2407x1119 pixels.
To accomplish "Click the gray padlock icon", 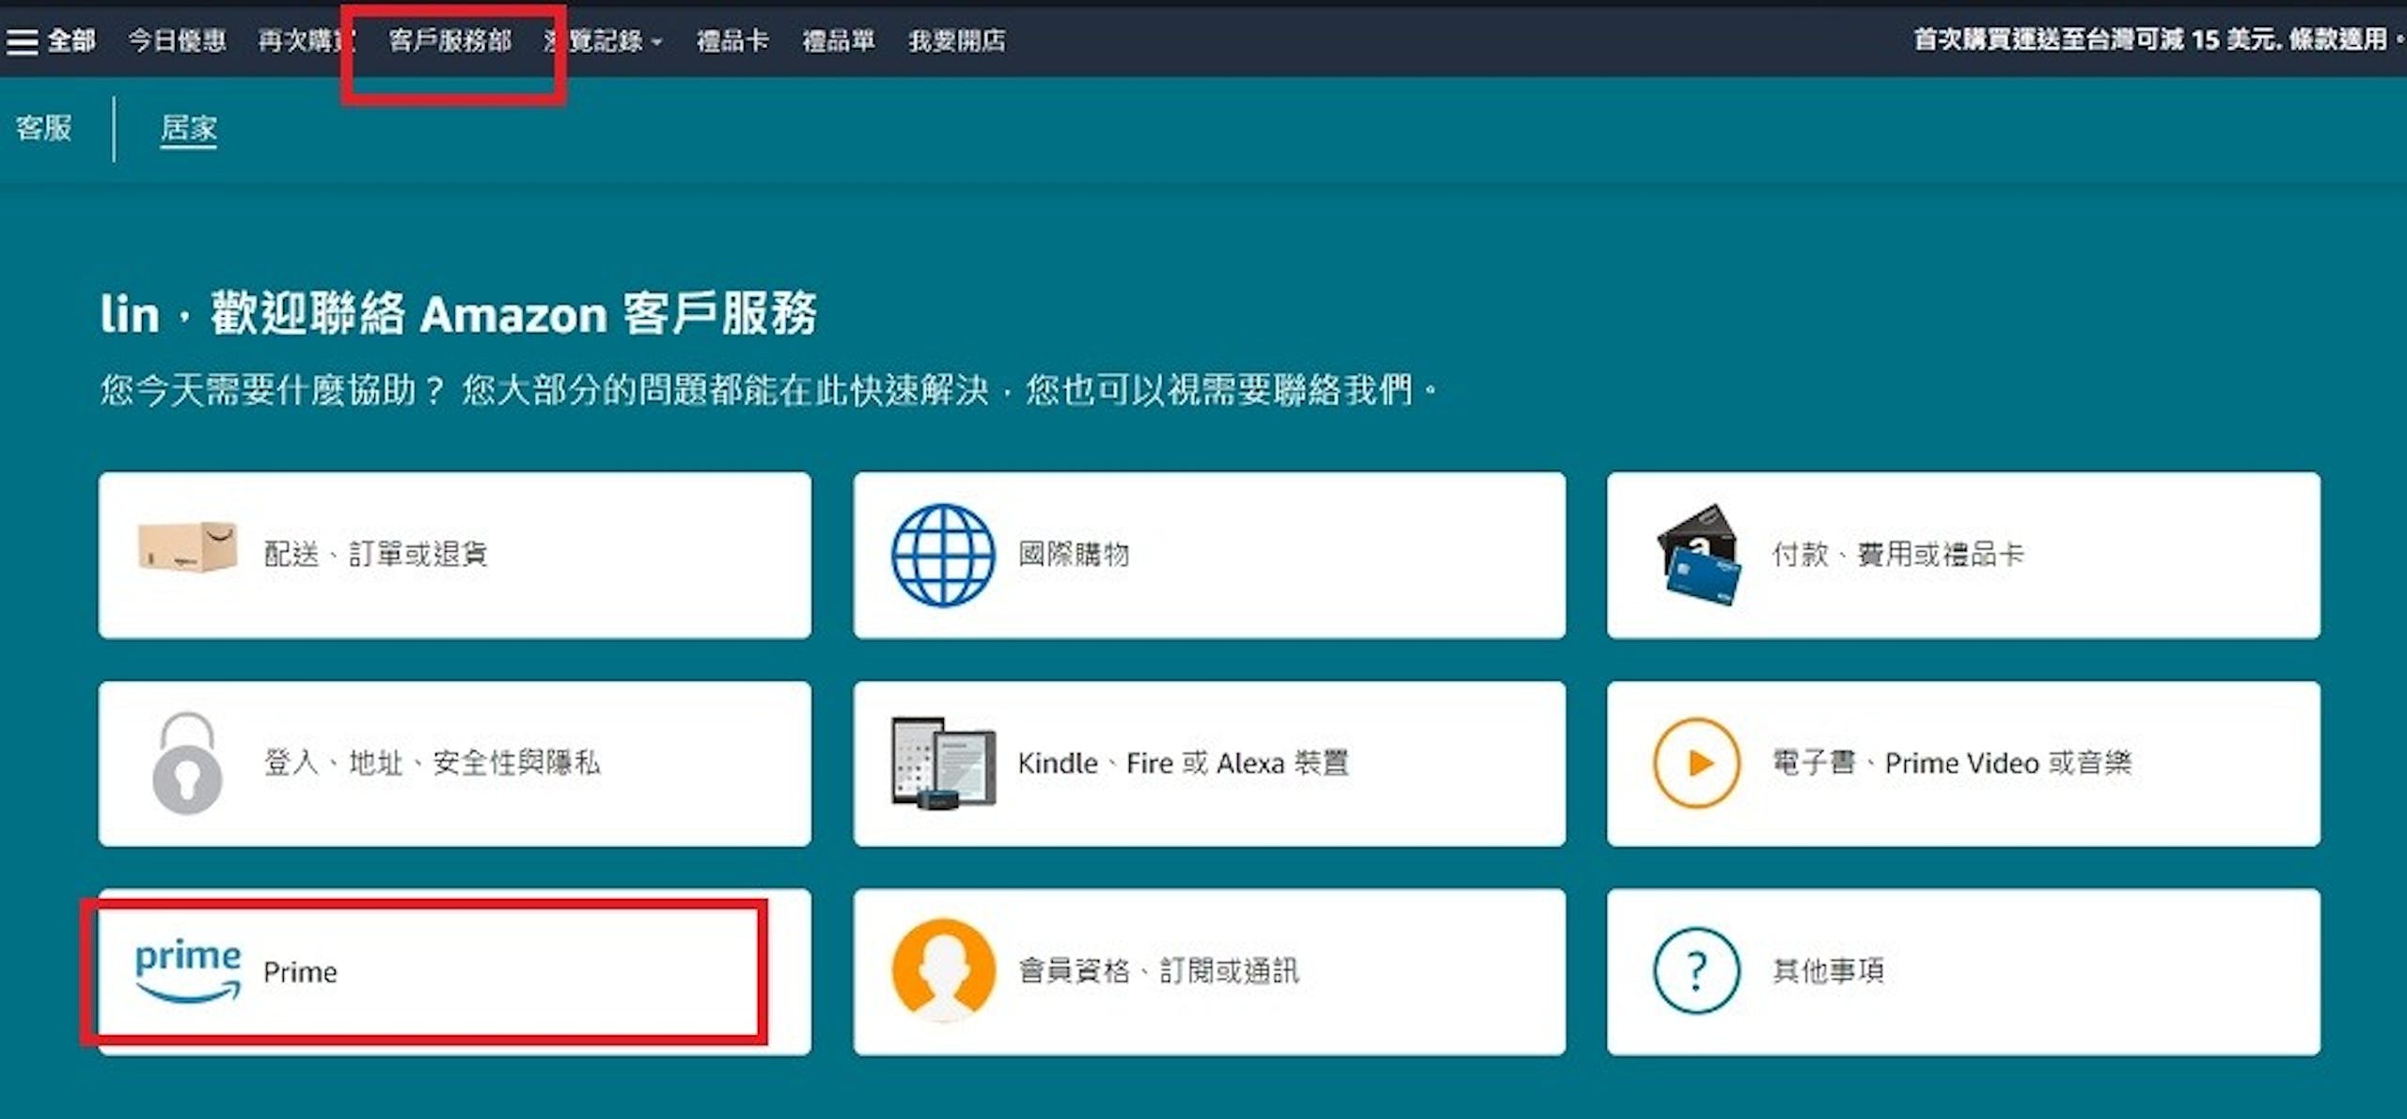I will (187, 763).
